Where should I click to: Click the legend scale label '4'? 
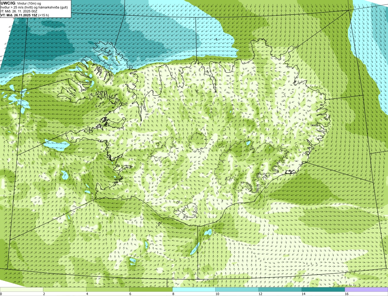(87, 294)
